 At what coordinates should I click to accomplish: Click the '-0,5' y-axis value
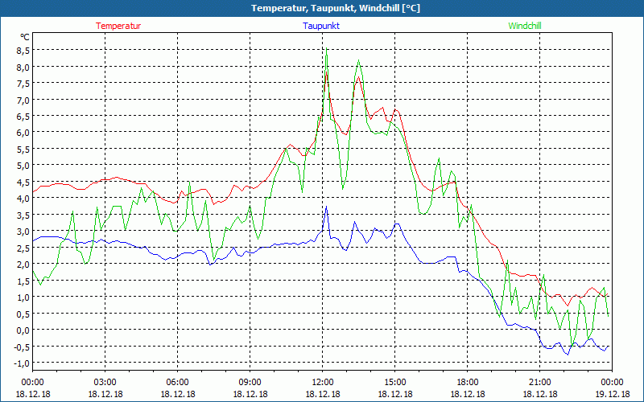pos(22,347)
